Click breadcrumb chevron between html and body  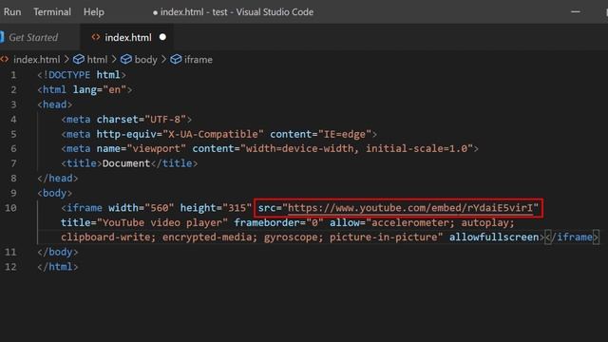[x=114, y=60]
